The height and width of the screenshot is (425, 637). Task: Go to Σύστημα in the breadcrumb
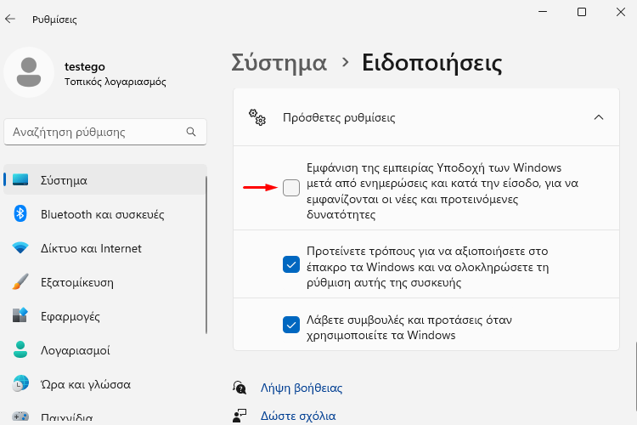click(x=279, y=63)
